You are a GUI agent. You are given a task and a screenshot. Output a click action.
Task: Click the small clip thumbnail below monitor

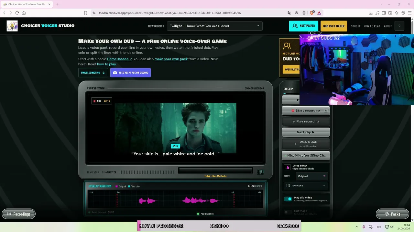(260, 172)
